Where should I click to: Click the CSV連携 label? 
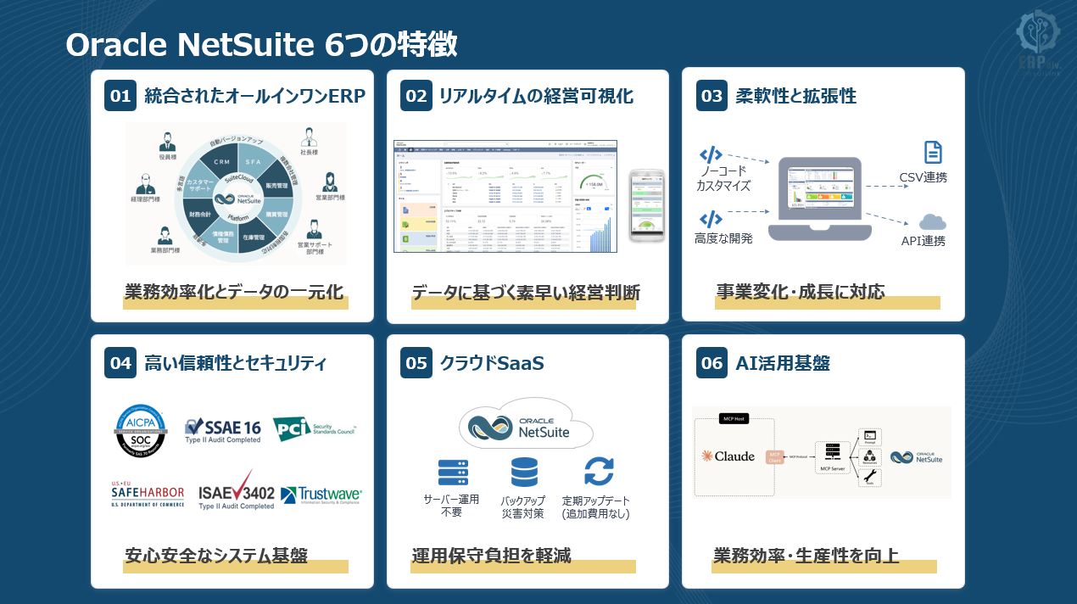coord(924,177)
